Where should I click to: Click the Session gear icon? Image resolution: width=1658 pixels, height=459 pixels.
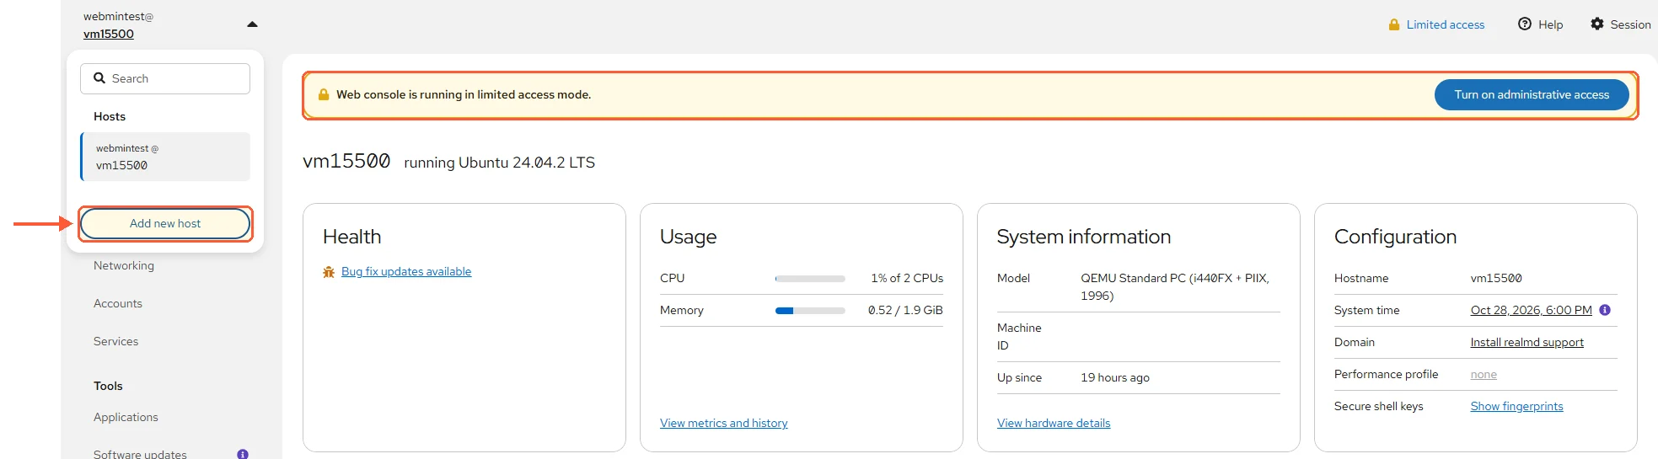(1597, 24)
